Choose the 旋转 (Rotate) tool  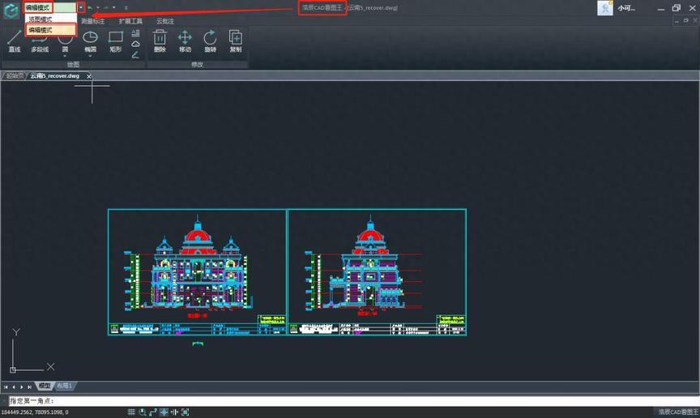[210, 39]
